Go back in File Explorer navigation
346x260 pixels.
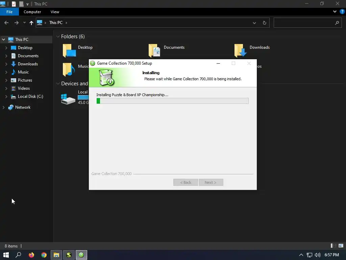point(6,23)
